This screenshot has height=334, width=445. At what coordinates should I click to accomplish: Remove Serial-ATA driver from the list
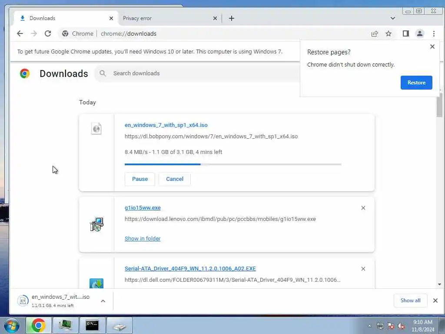(363, 269)
